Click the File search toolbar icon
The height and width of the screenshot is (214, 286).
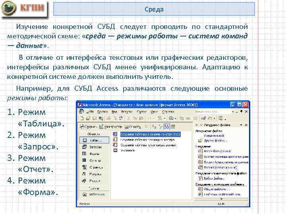point(100,118)
